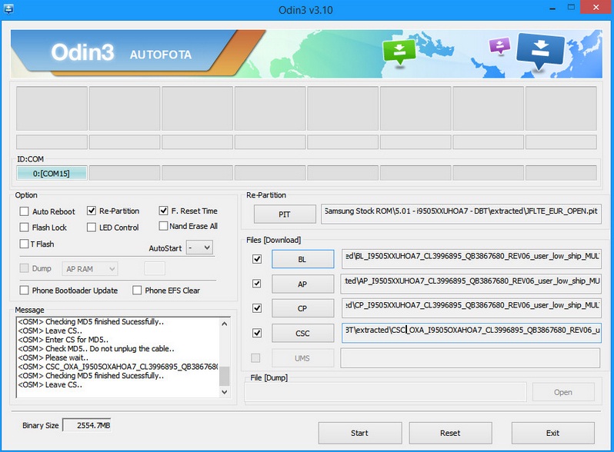Open the AutoStart dropdown
This screenshot has width=614, height=452.
click(x=199, y=248)
